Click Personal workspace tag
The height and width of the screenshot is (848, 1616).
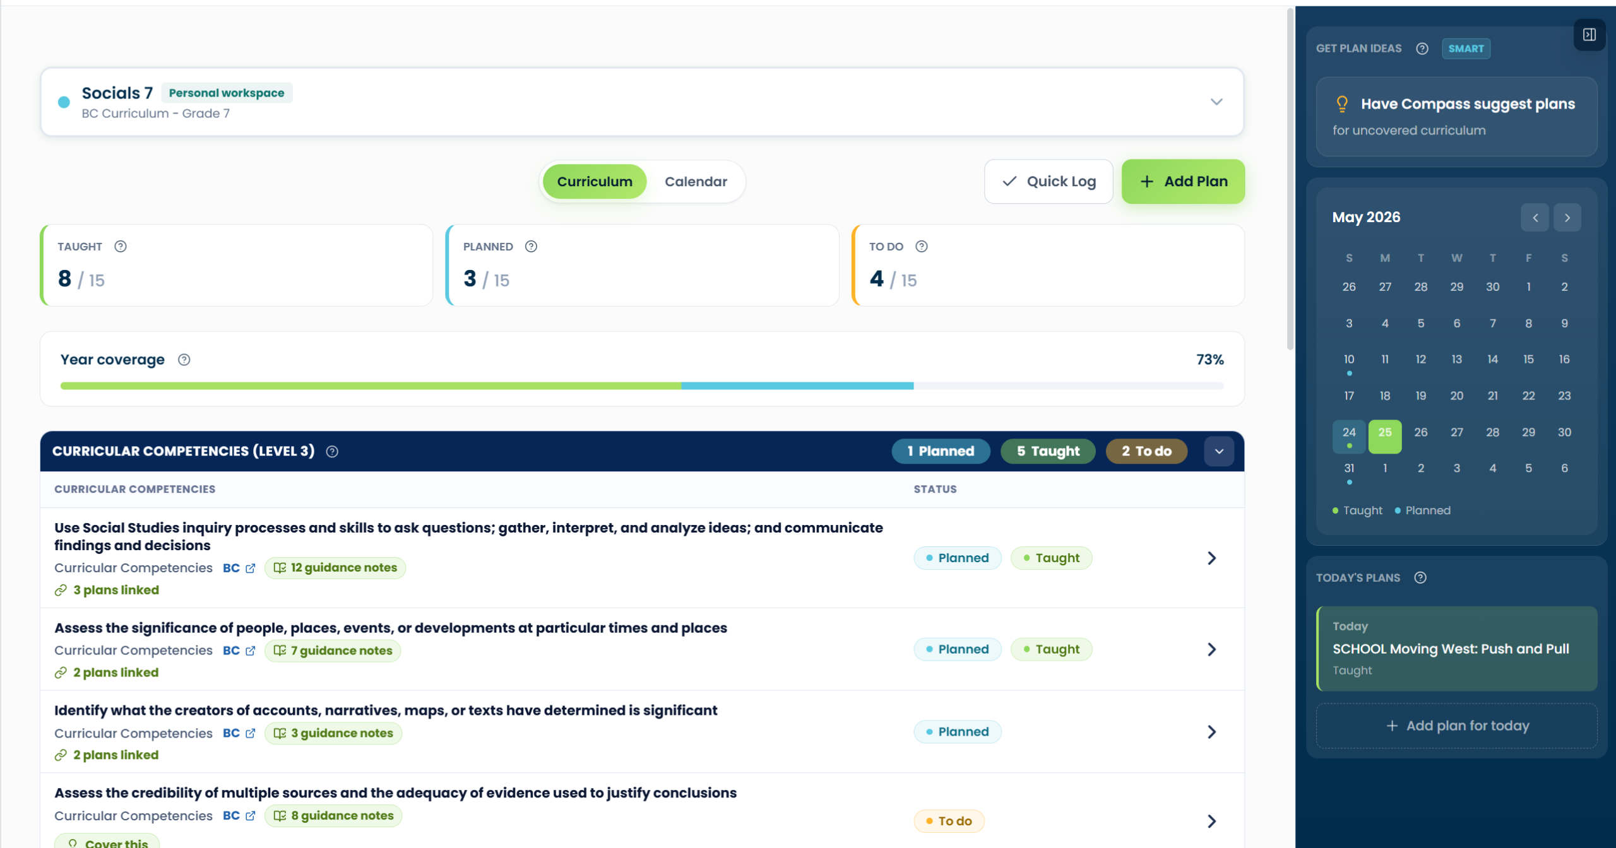(x=227, y=93)
